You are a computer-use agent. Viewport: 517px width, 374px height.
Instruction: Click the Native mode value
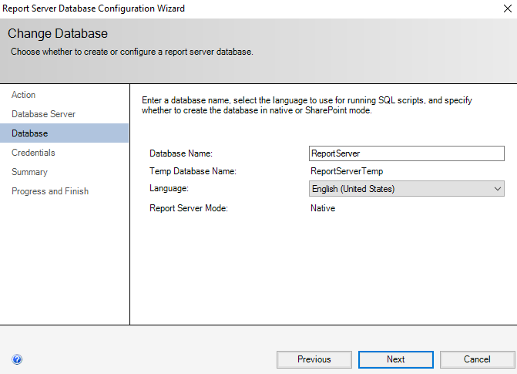point(323,208)
